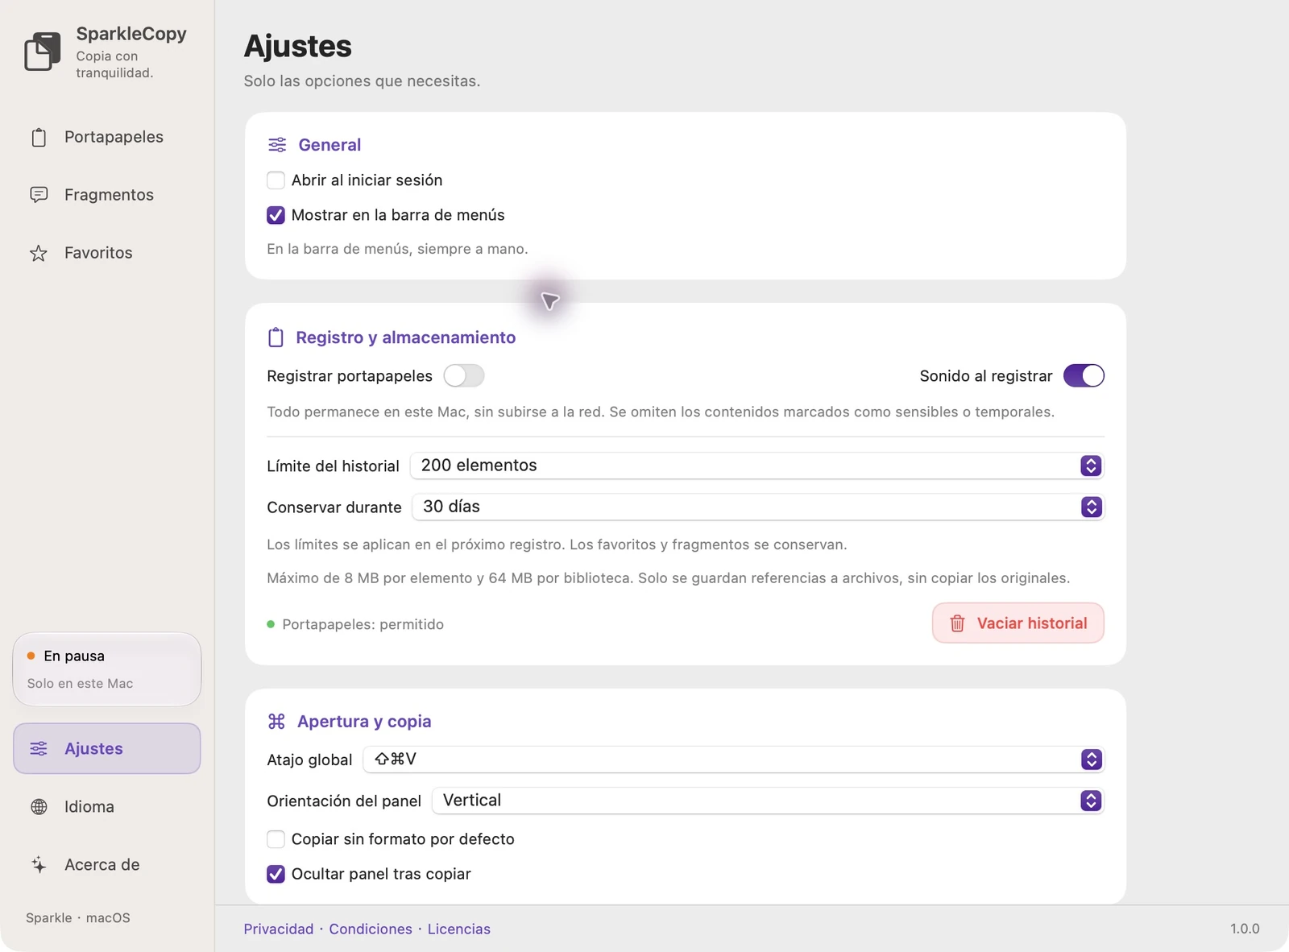Click the Ajustes page title
This screenshot has width=1289, height=952.
[x=298, y=47]
